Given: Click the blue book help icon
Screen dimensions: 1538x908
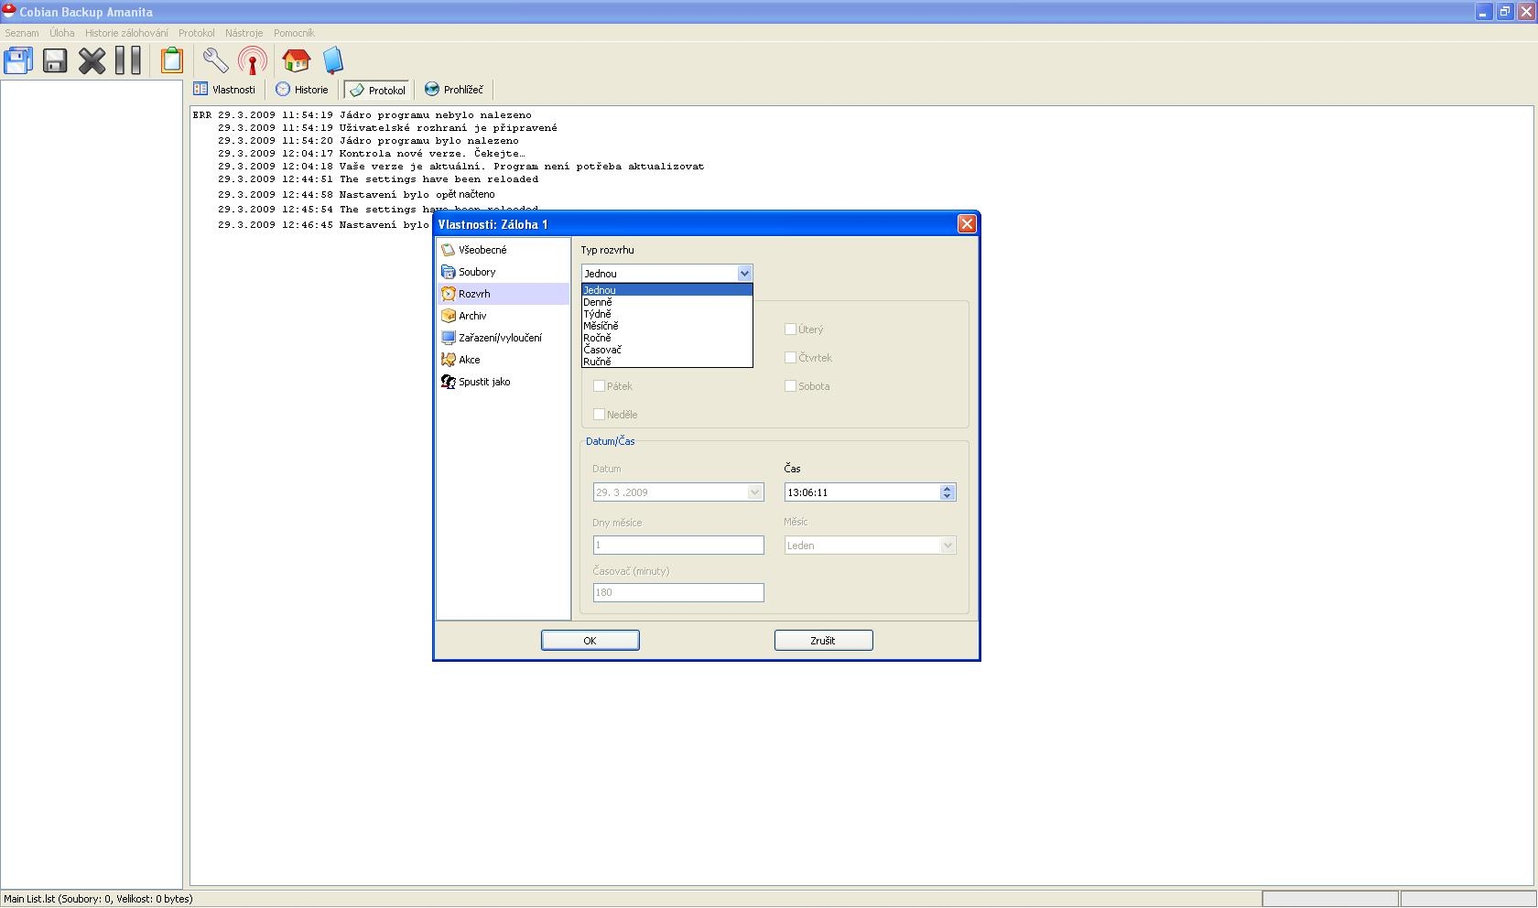Looking at the screenshot, I should click(x=333, y=60).
